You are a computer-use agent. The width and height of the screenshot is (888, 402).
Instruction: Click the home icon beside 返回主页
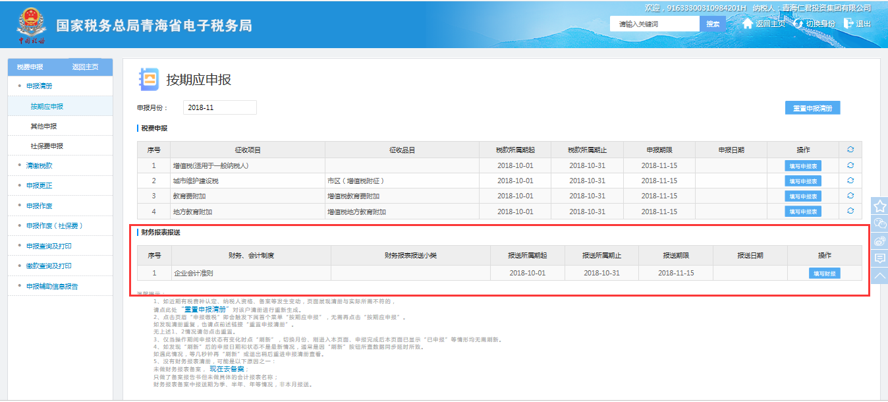click(748, 23)
